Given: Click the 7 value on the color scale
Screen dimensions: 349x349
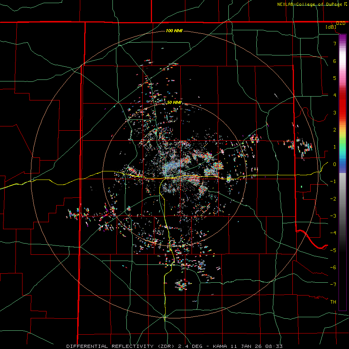Looking at the screenshot, I should tap(335, 43).
